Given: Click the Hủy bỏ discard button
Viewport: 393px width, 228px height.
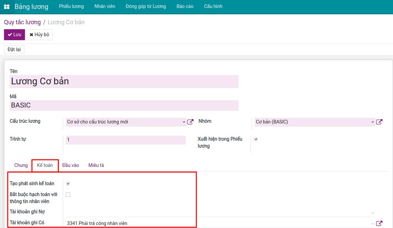Looking at the screenshot, I should pyautogui.click(x=39, y=35).
